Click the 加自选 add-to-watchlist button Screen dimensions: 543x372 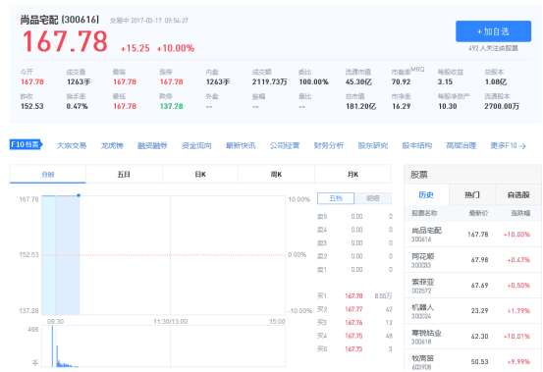tap(493, 31)
